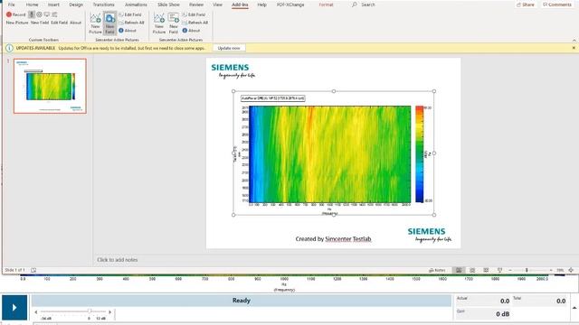Image resolution: width=579 pixels, height=325 pixels.
Task: Open the File tab
Action: tap(12, 5)
